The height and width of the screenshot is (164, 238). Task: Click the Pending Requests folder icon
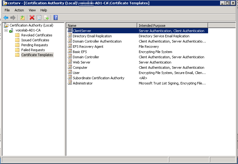[17, 45]
